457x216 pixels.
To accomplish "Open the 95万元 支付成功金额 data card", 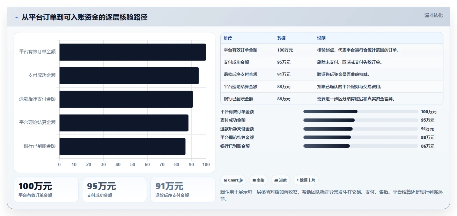I will tap(115, 190).
